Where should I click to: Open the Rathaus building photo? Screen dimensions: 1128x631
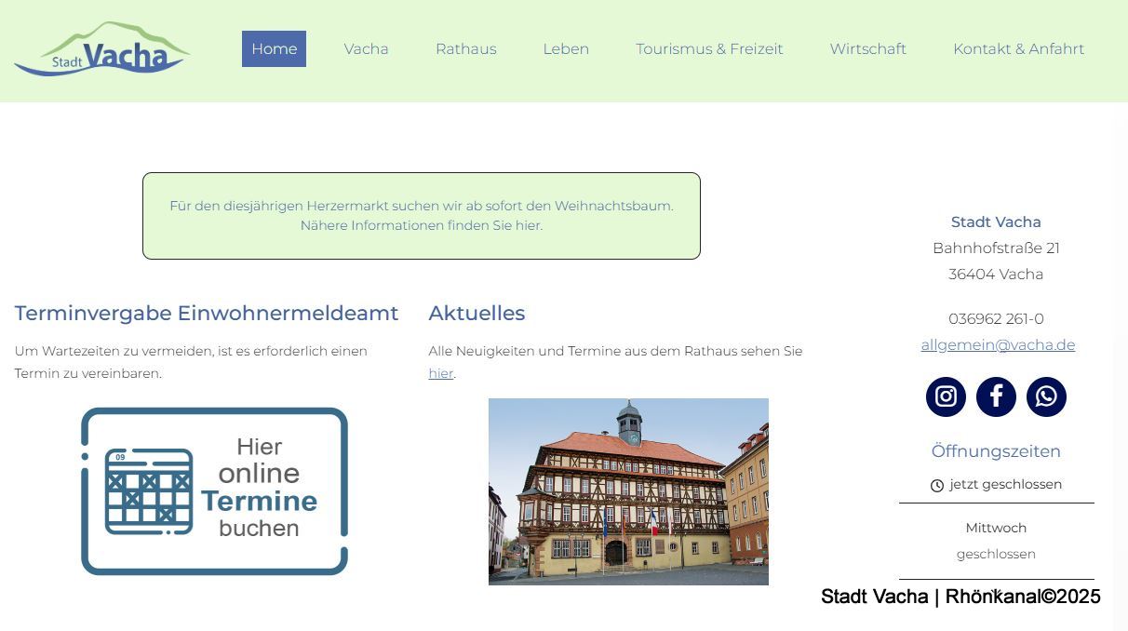tap(628, 491)
